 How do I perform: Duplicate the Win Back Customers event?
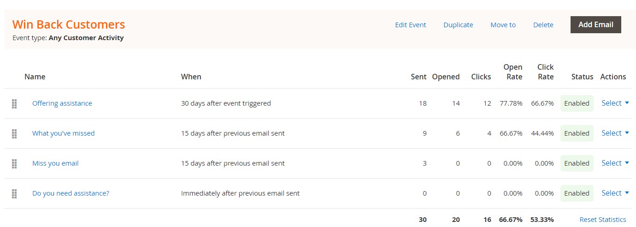point(458,25)
